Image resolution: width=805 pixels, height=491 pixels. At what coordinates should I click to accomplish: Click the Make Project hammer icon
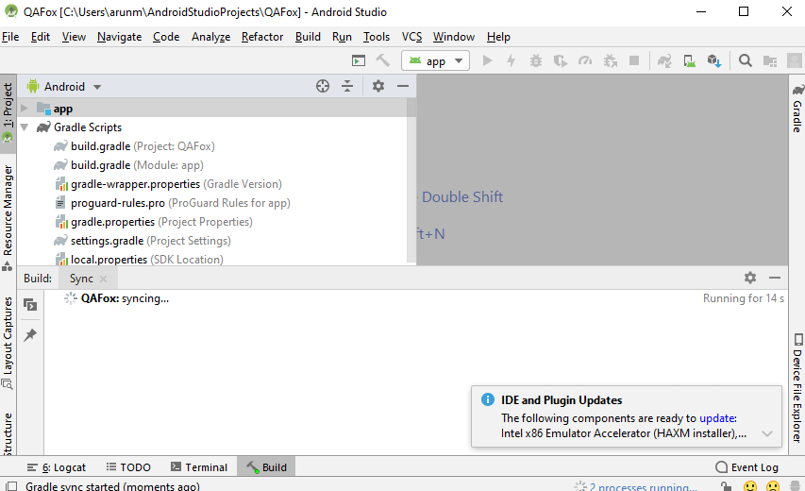382,60
